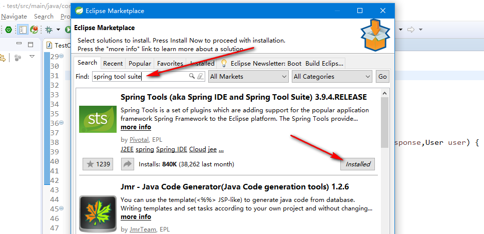Click the gray grouped circles icon in left panel
This screenshot has height=234, width=484.
(x=18, y=58)
